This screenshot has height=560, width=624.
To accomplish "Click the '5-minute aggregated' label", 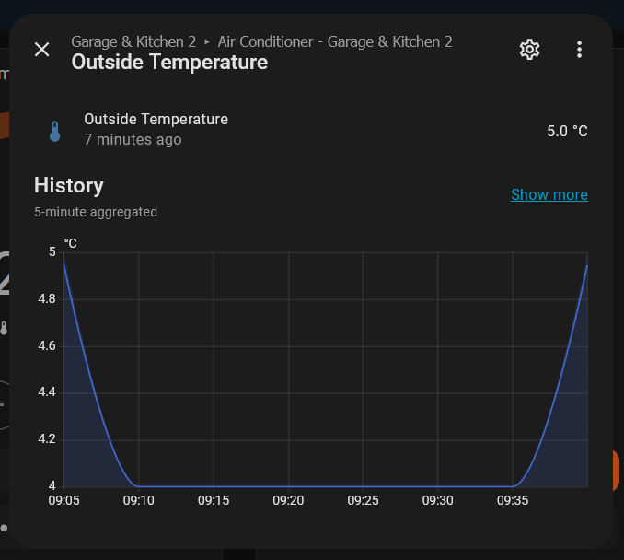I will [96, 212].
